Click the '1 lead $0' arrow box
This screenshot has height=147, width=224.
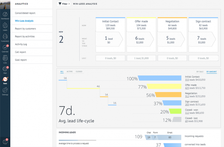pos(109,39)
